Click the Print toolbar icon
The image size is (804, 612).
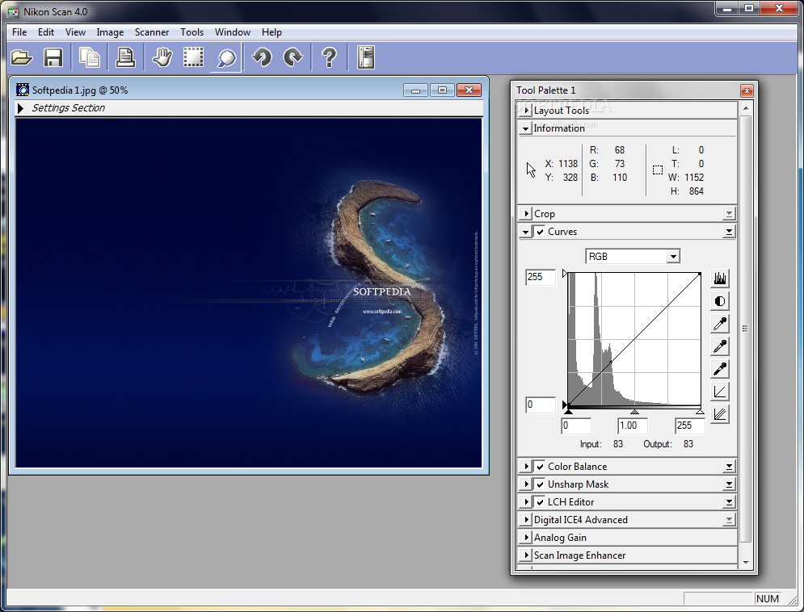(125, 57)
